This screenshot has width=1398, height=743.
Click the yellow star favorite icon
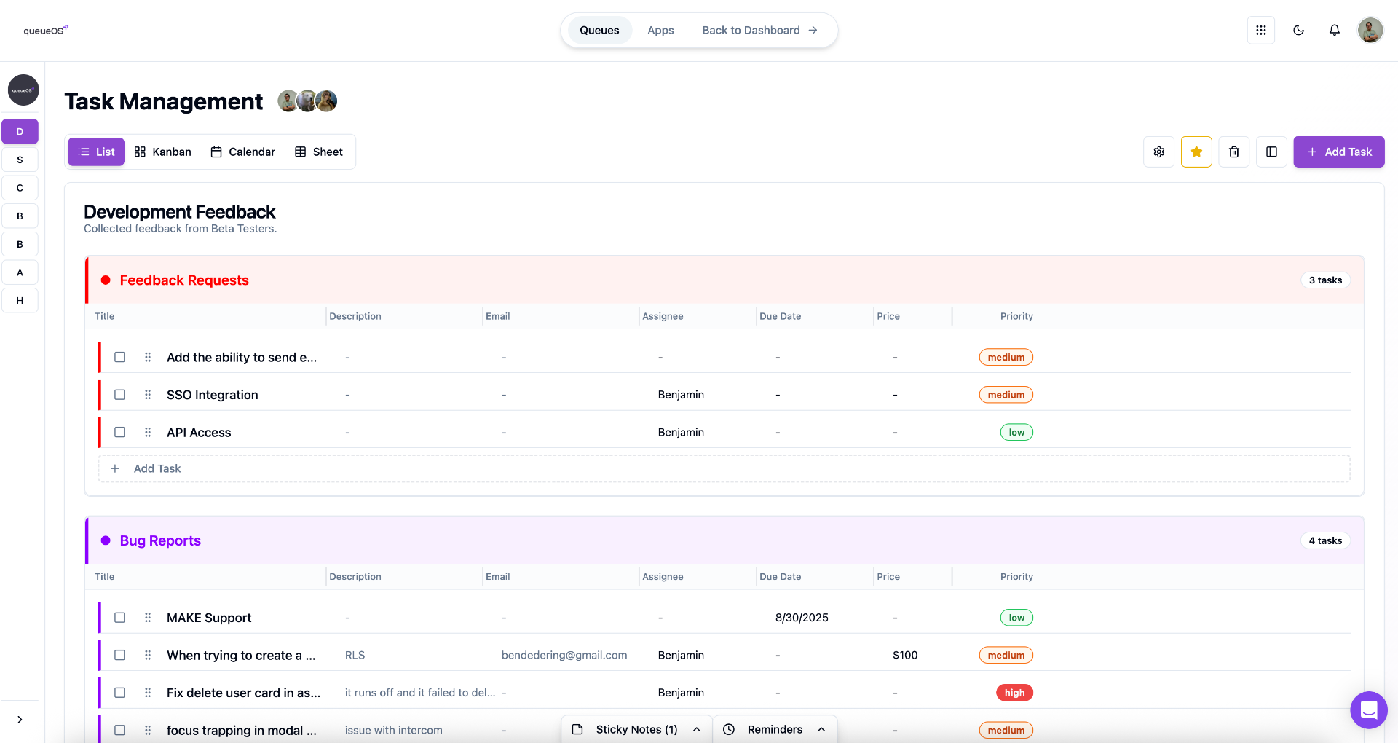pos(1196,152)
